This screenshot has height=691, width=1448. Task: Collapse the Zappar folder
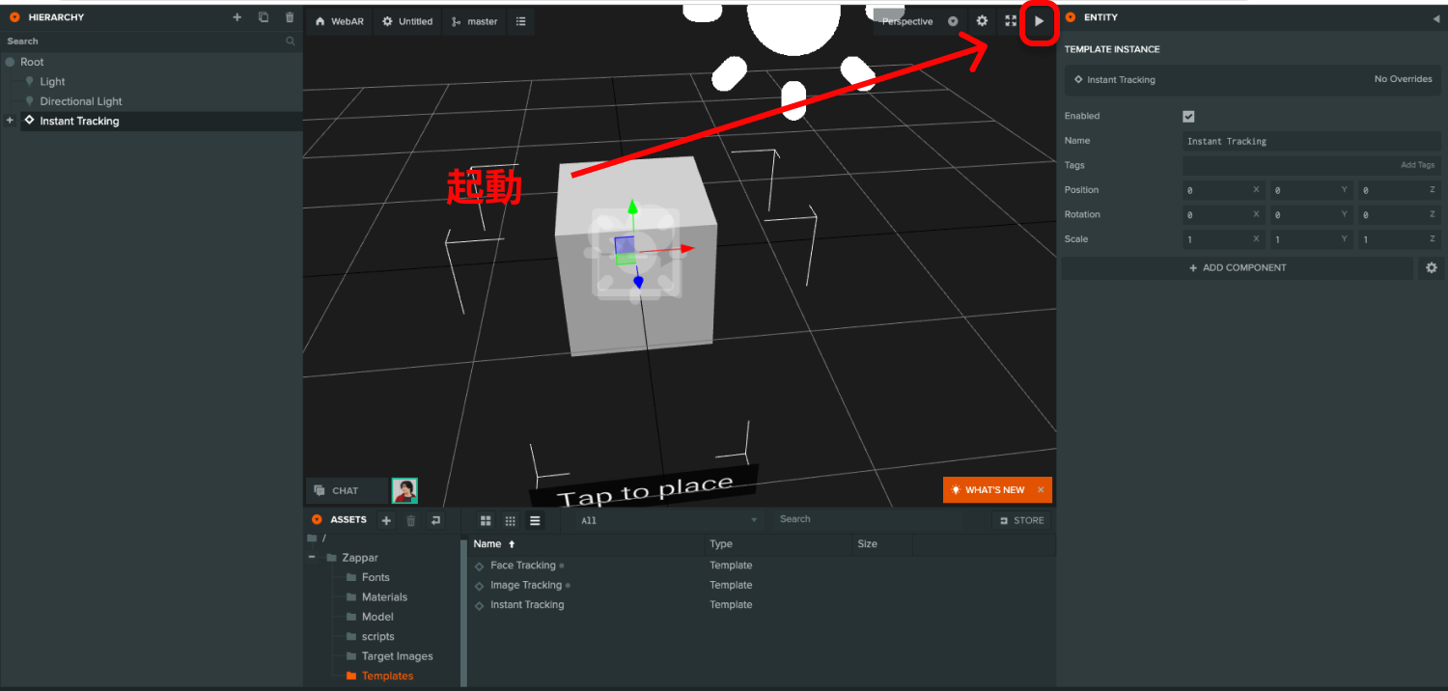point(312,558)
